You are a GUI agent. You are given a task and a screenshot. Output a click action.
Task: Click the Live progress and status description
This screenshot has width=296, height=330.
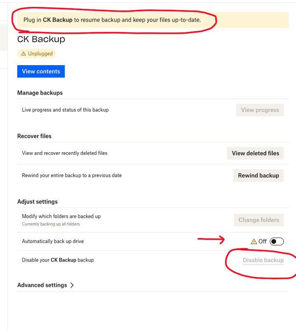click(x=65, y=110)
